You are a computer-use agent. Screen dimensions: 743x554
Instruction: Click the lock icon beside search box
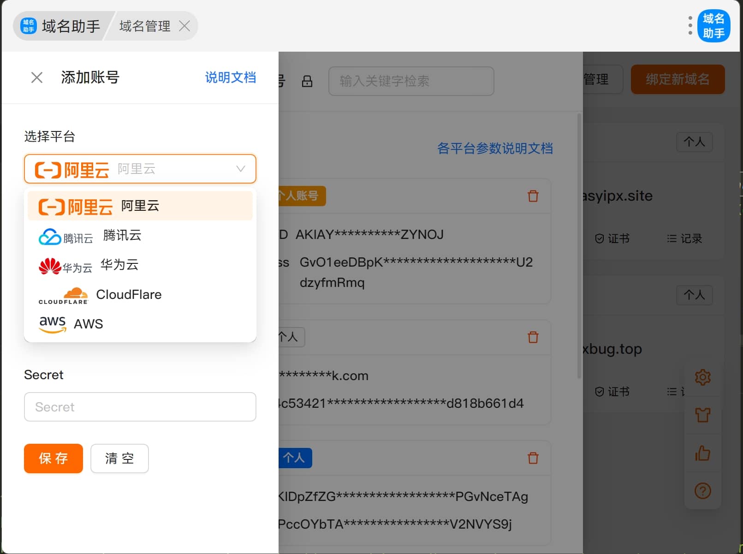307,81
